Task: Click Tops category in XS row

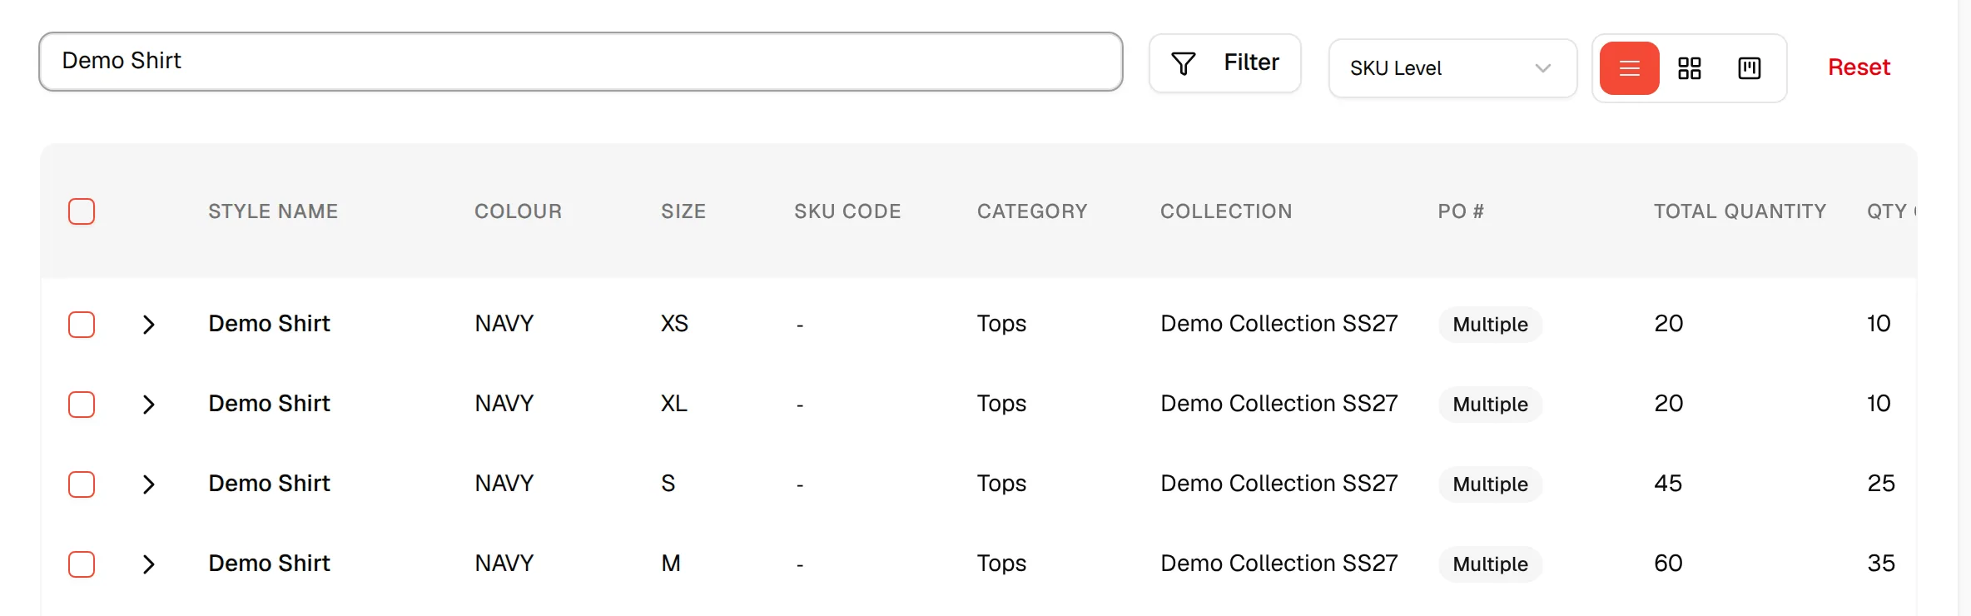Action: point(1001,324)
